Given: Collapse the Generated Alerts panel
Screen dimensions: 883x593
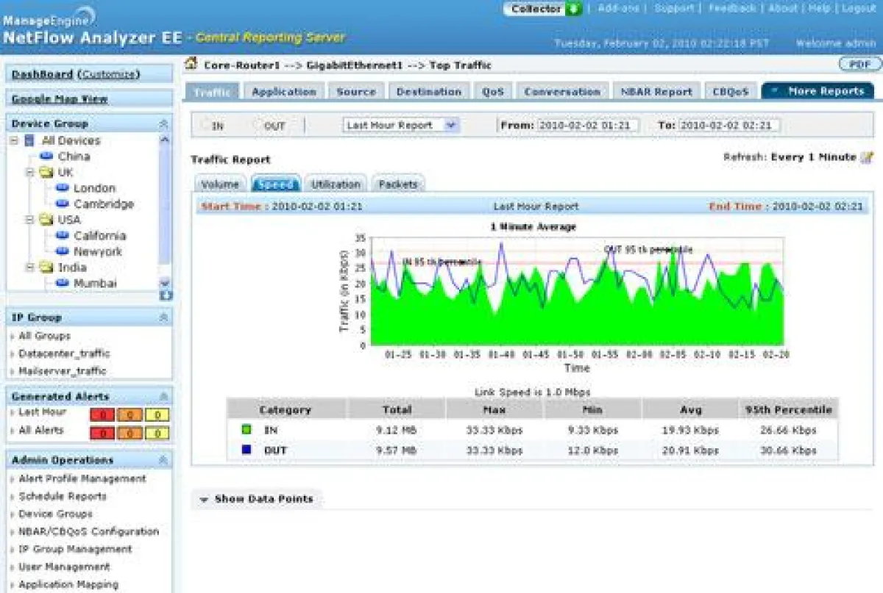Looking at the screenshot, I should (x=165, y=395).
